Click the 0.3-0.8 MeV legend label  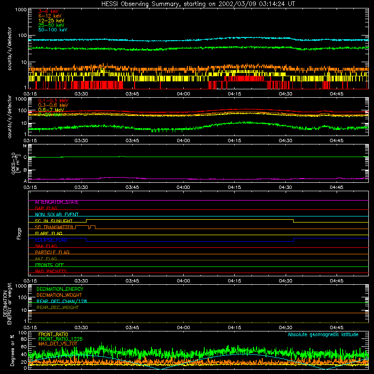[x=53, y=105]
